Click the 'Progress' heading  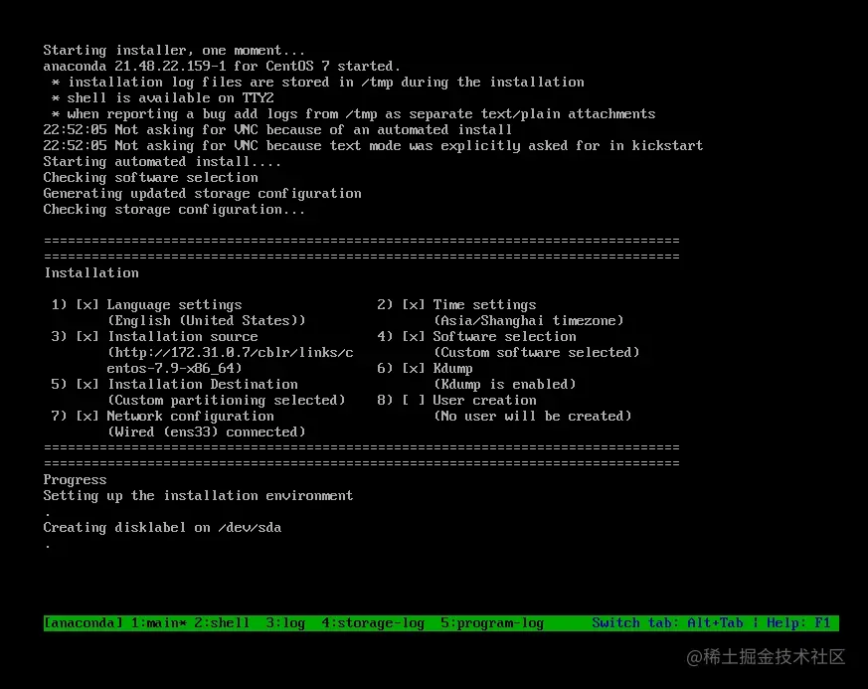click(76, 480)
